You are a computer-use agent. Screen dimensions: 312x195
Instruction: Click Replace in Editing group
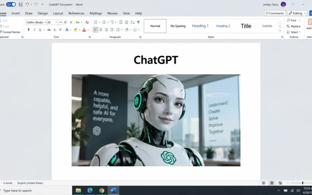click(294, 26)
